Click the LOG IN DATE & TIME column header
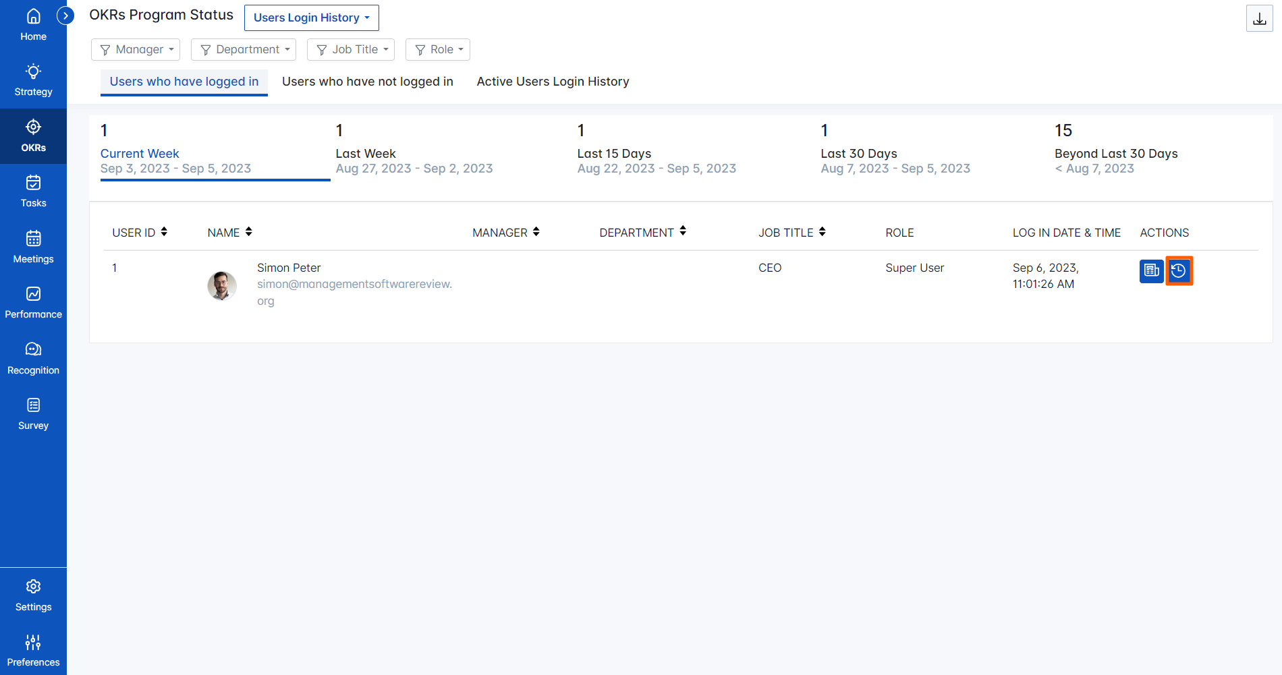Image resolution: width=1282 pixels, height=675 pixels. [x=1067, y=233]
